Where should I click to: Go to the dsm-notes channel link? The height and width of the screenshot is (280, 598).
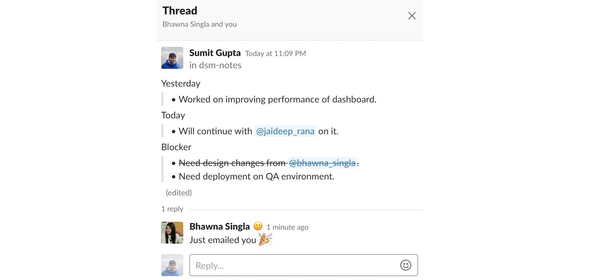point(220,65)
